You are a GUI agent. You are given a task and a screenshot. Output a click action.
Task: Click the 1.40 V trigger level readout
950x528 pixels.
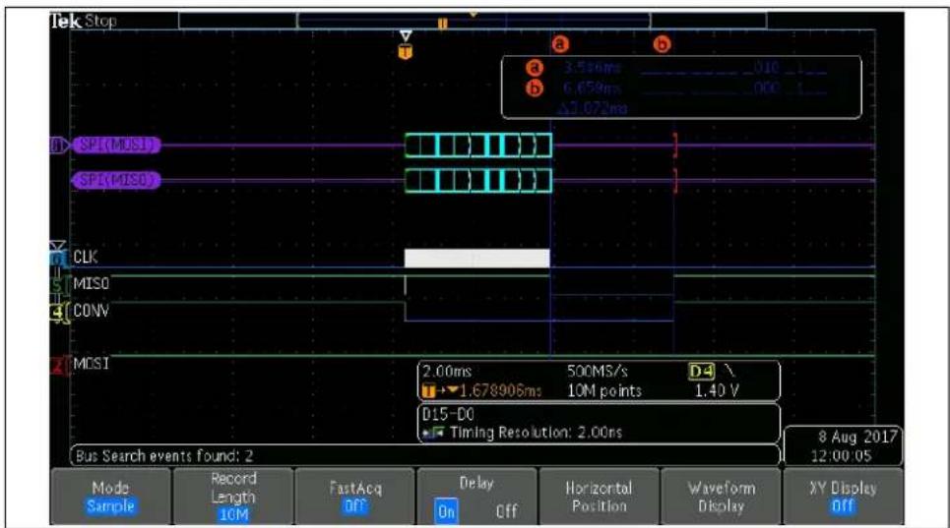717,391
